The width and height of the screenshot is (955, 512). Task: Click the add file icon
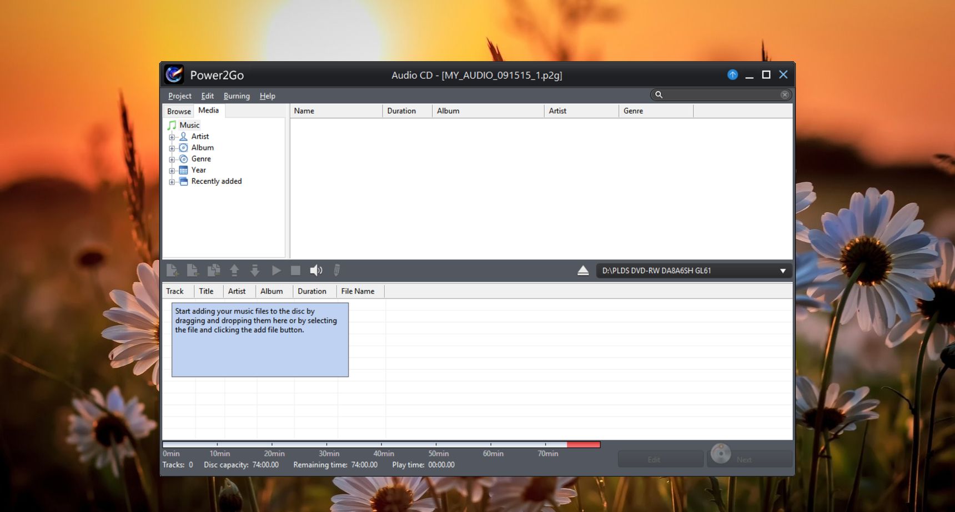click(x=172, y=270)
